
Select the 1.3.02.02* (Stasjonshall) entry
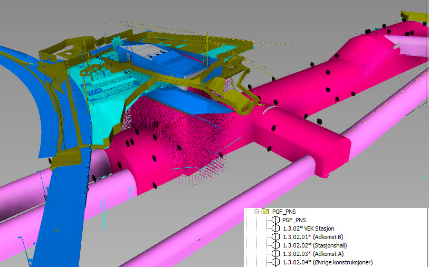pyautogui.click(x=314, y=245)
